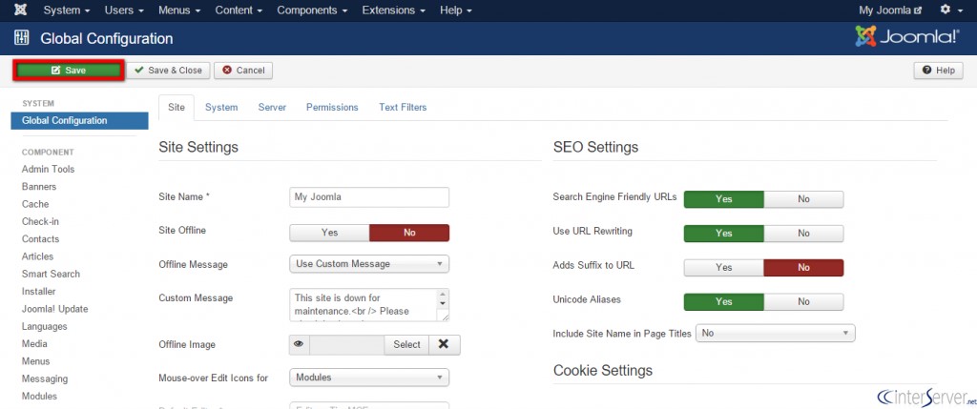Set Use URL Rewriting to No
This screenshot has height=409, width=977.
803,234
